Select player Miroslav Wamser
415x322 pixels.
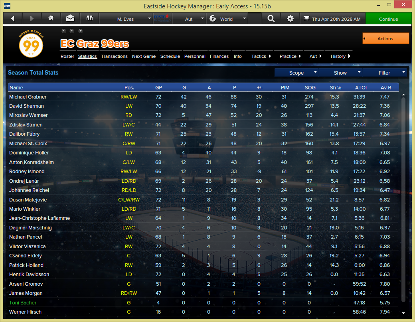[28, 115]
